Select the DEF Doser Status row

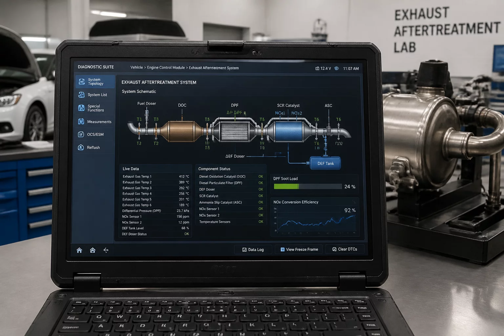point(156,234)
